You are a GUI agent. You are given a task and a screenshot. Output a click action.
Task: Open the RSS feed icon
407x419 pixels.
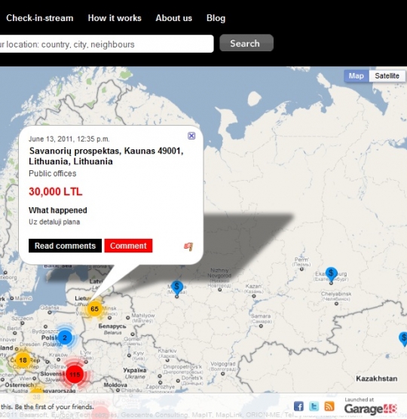tap(329, 406)
